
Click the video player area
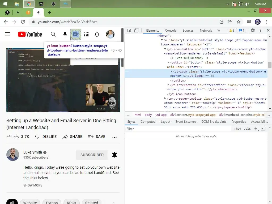click(x=63, y=80)
